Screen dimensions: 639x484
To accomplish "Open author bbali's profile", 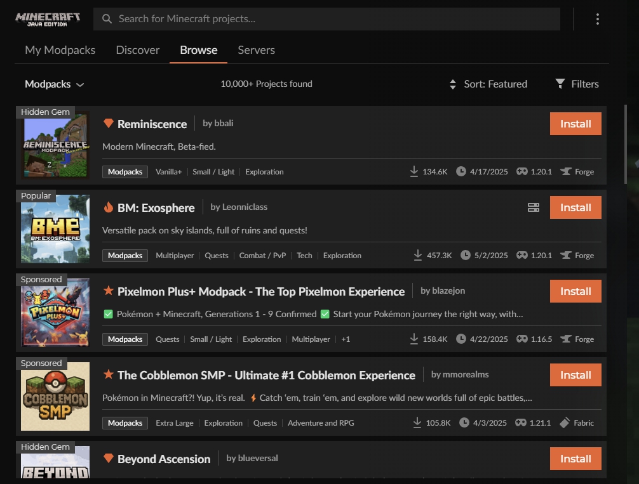I will click(x=218, y=123).
